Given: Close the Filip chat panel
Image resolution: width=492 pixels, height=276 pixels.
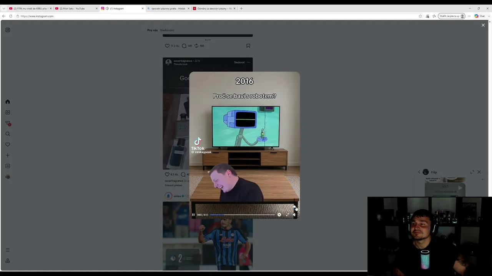Looking at the screenshot, I should click(479, 172).
